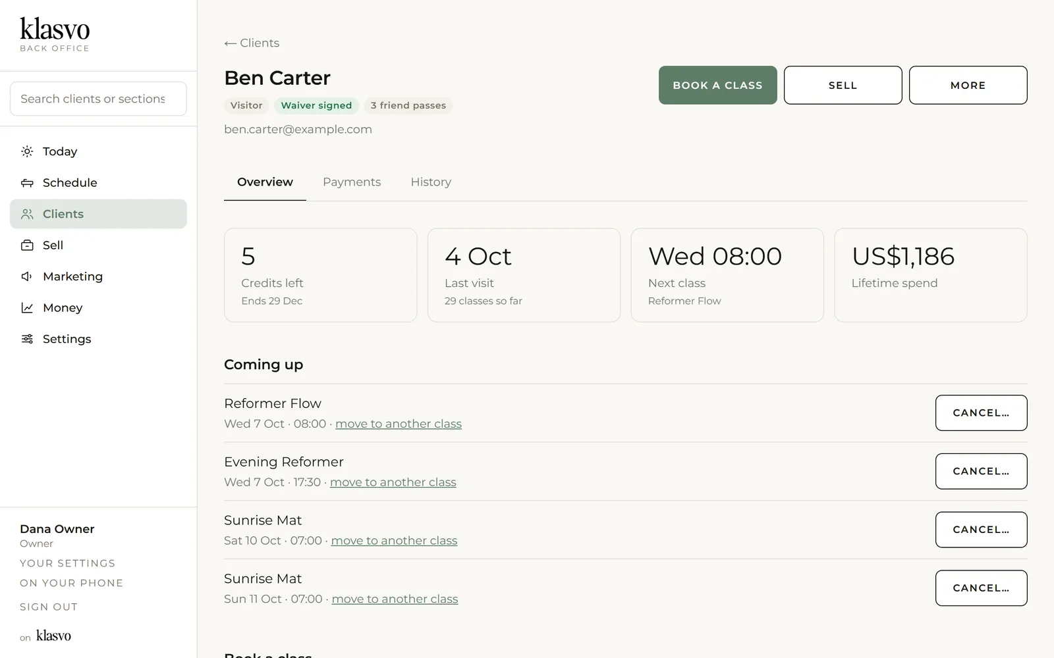Cancel the Reformer Flow booking
Screen dimensions: 1054x658
[x=982, y=413]
